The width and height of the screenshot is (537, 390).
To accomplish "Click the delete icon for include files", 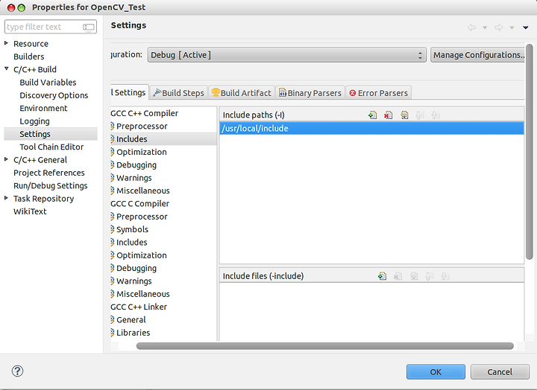I will click(398, 276).
